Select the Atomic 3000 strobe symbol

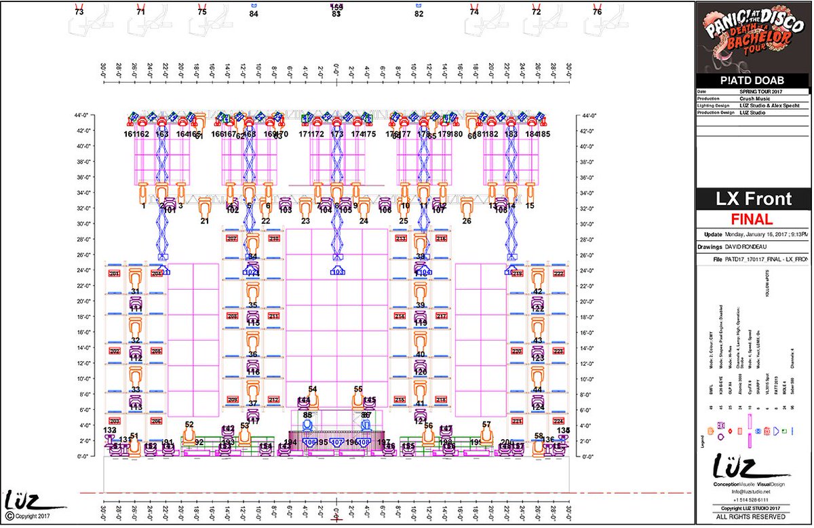coord(739,432)
